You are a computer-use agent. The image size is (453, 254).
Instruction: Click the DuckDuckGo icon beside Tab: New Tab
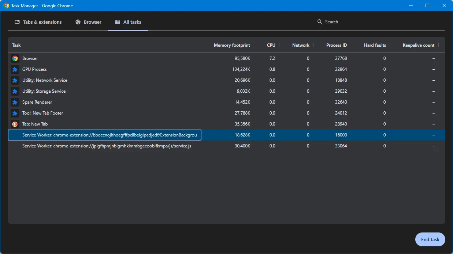[x=15, y=124]
